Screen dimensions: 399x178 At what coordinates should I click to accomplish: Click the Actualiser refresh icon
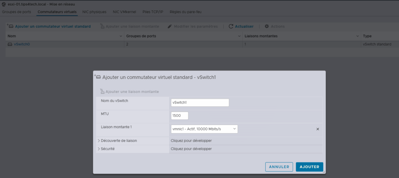pos(231,26)
